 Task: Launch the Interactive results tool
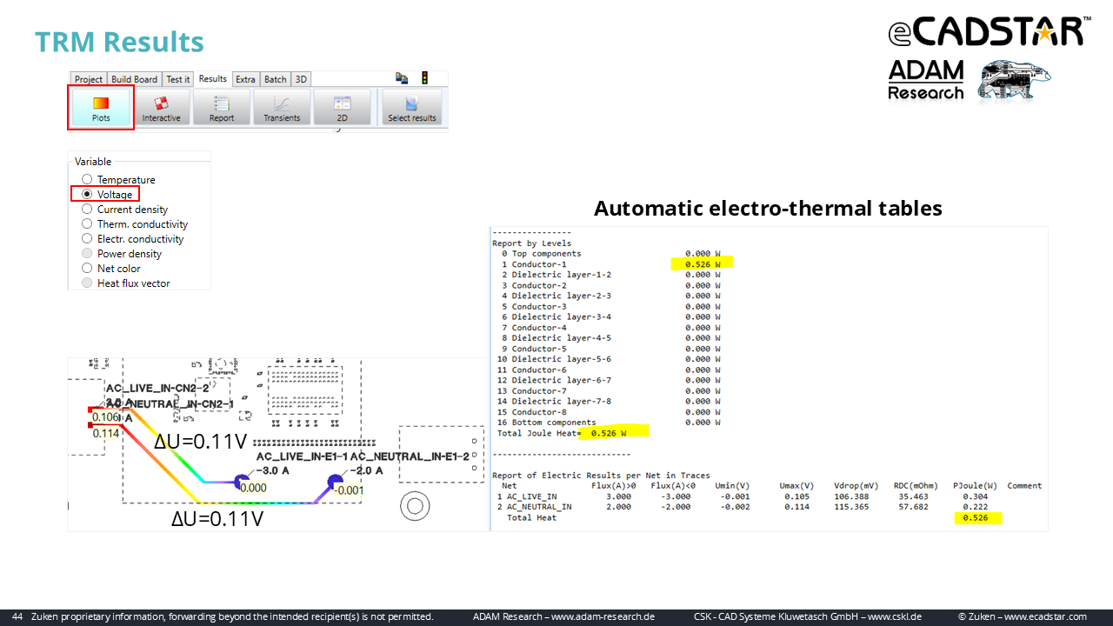tap(161, 107)
